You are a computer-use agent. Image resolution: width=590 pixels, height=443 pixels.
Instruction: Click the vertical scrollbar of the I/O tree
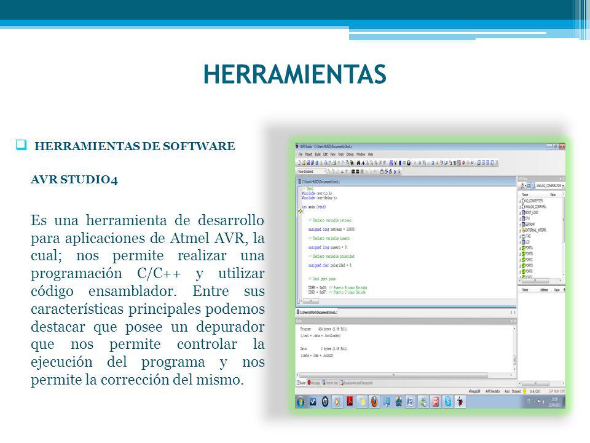click(563, 234)
